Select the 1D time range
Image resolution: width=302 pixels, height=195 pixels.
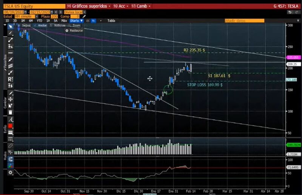tap(7, 21)
